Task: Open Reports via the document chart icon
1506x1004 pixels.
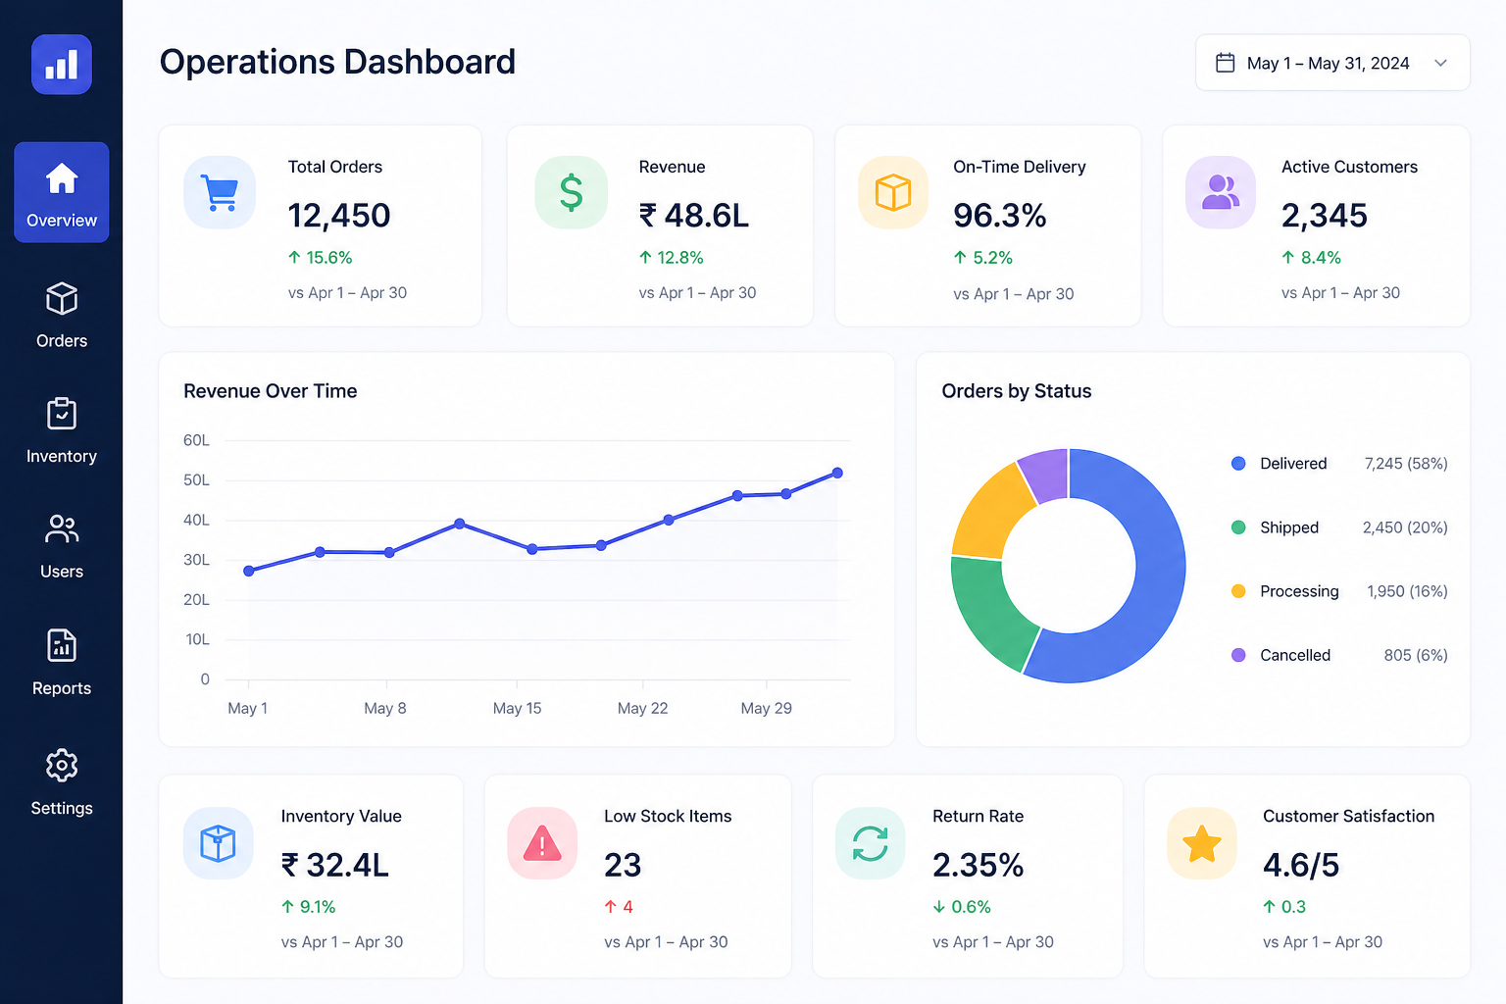Action: point(62,645)
